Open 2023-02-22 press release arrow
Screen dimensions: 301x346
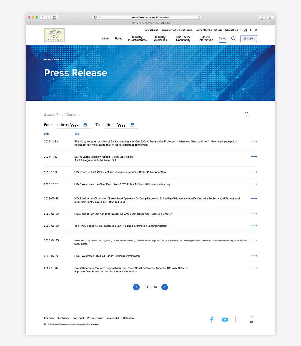point(254,256)
